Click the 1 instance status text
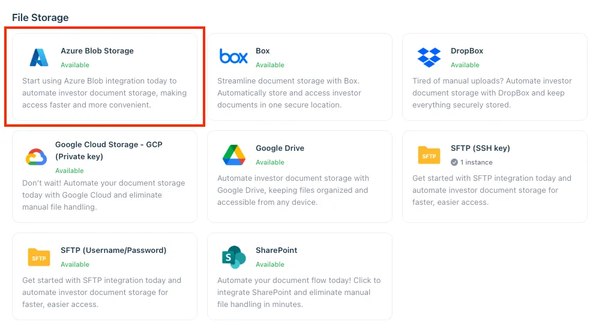Screen dimensions: 596x328 click(x=477, y=162)
